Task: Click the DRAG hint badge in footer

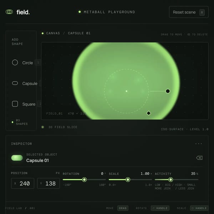Action: 123,208
